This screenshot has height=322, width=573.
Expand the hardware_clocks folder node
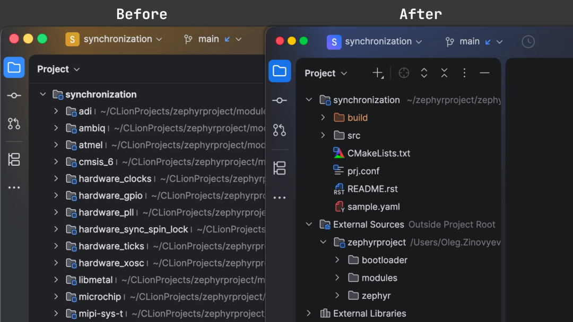(56, 178)
